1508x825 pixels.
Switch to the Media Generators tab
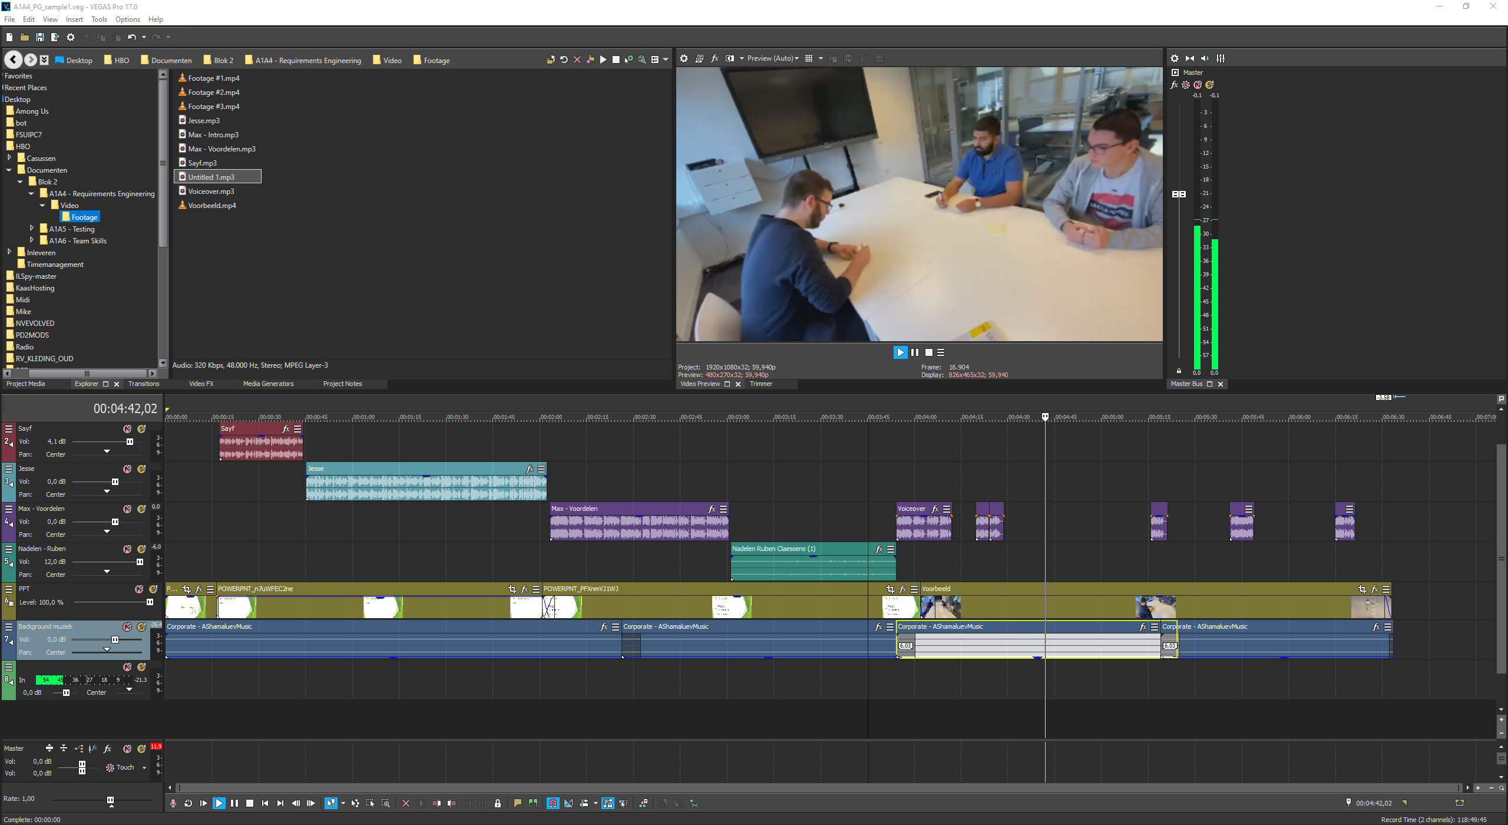point(268,384)
